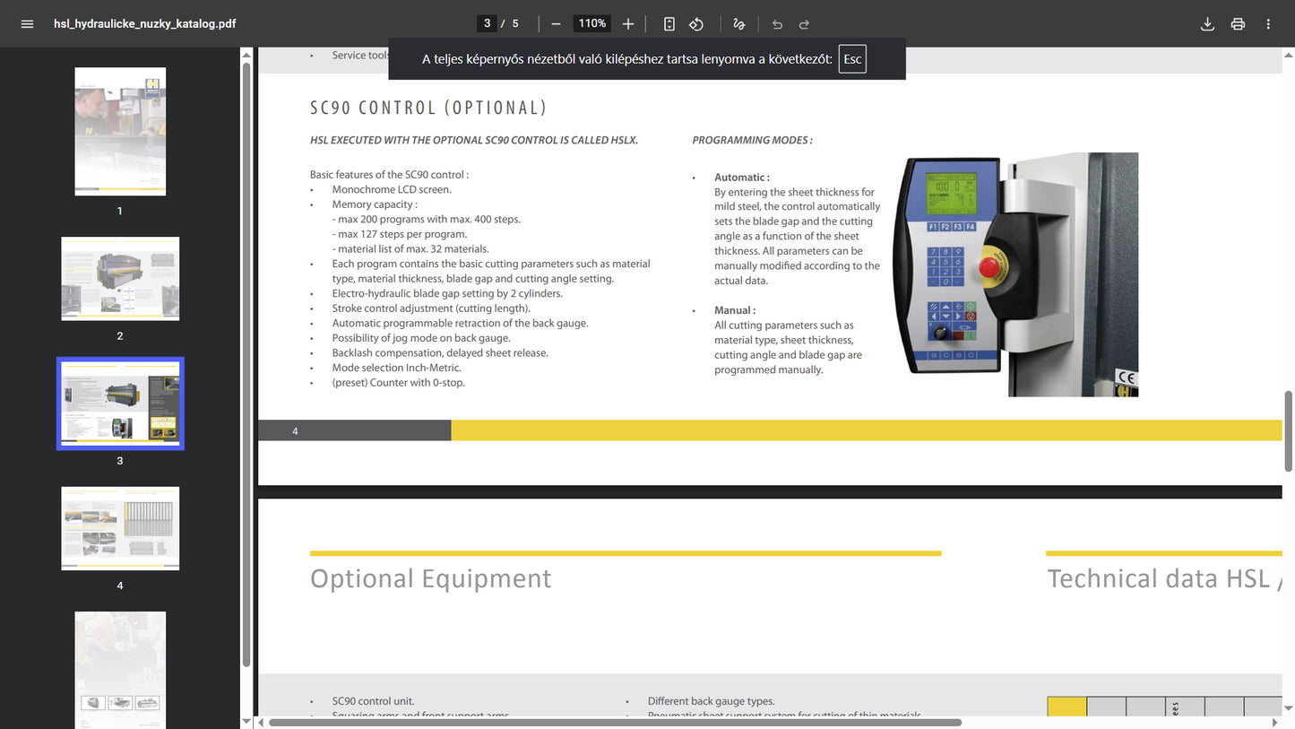Click page footer number 4

295,431
